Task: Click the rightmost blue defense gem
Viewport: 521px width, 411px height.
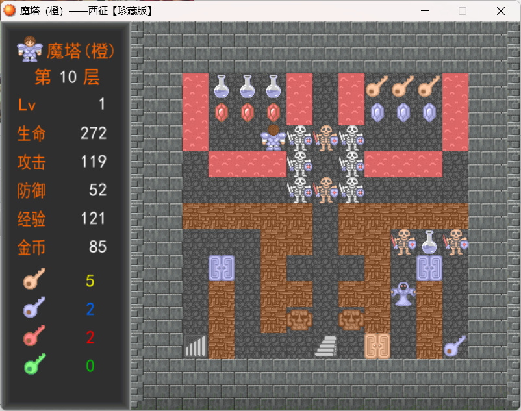Action: (x=429, y=112)
